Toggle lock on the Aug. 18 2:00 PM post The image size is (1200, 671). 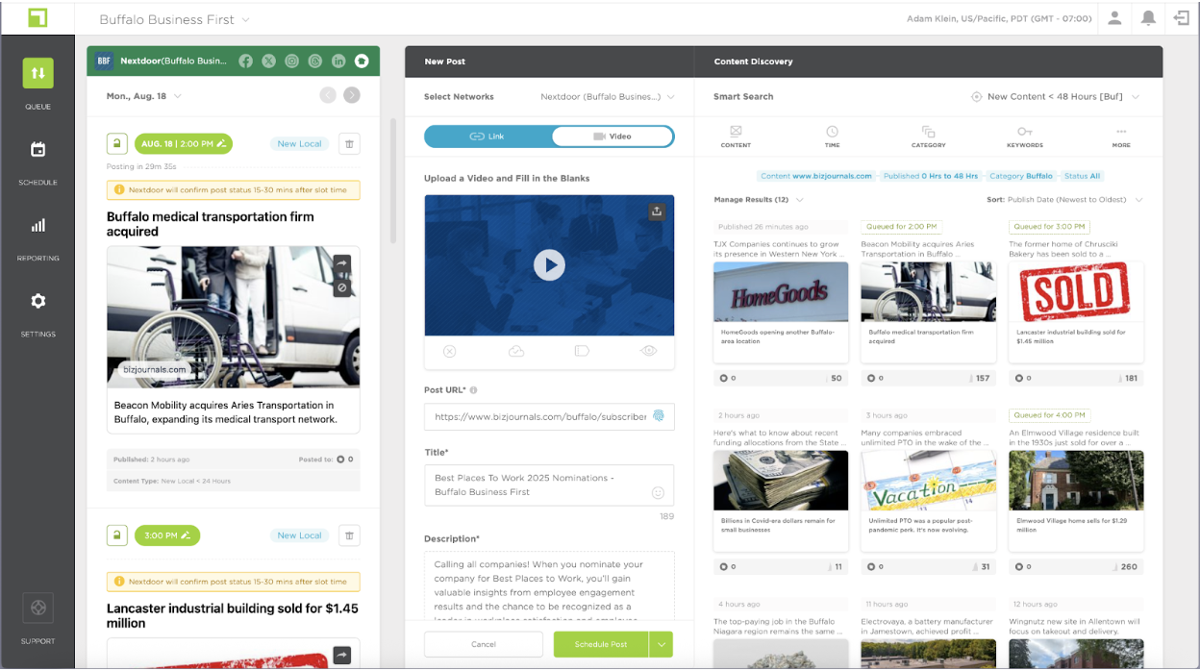116,144
